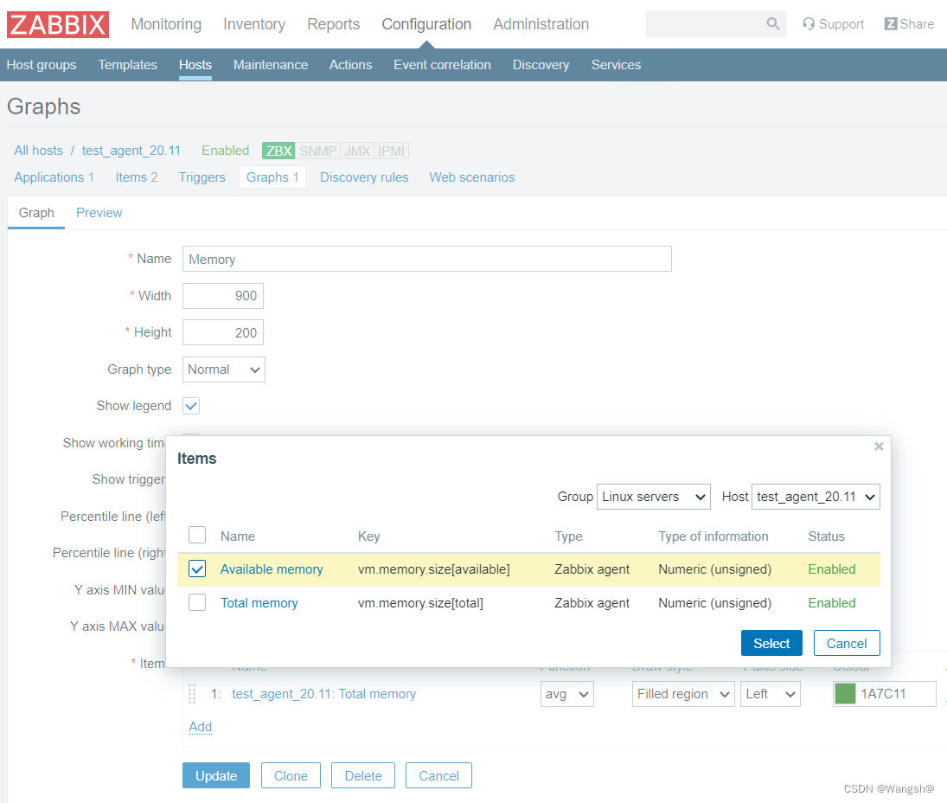947x803 pixels.
Task: Click the Height input field
Action: click(x=223, y=332)
